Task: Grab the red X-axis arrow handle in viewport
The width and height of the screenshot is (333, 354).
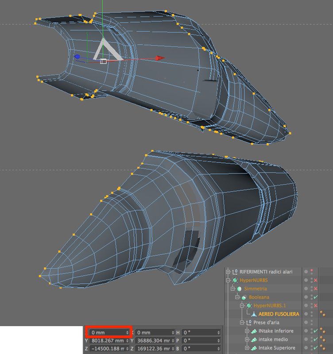Action: pos(160,58)
